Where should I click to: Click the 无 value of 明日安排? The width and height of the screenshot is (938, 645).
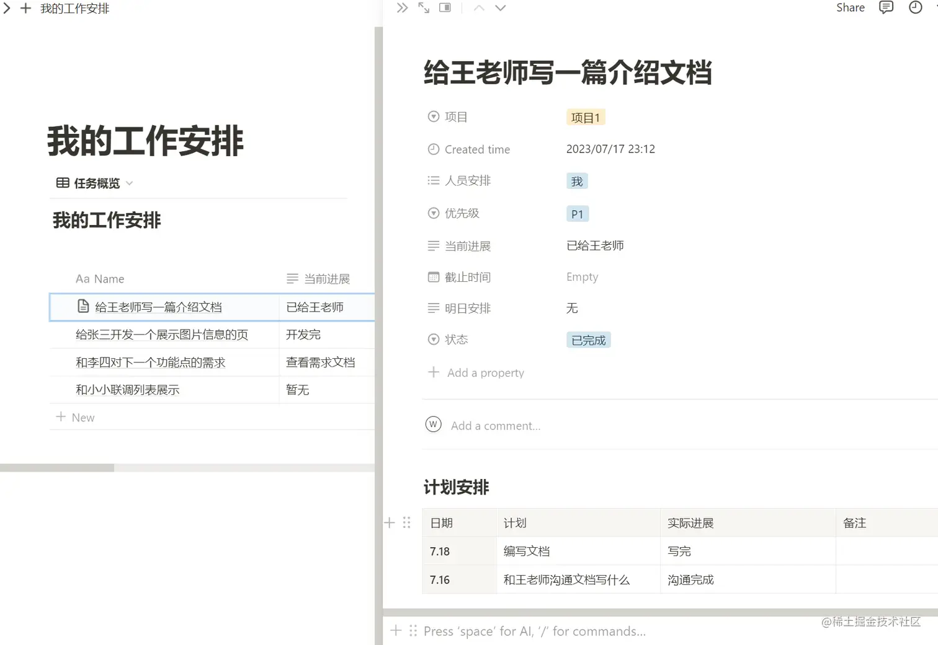(572, 308)
